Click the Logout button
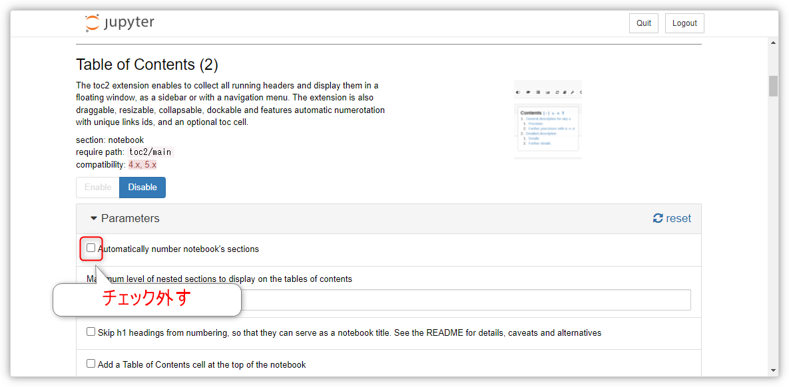This screenshot has width=789, height=387. pyautogui.click(x=684, y=23)
